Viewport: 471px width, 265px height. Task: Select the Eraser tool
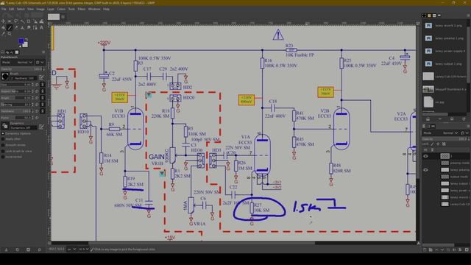pyautogui.click(x=15, y=28)
